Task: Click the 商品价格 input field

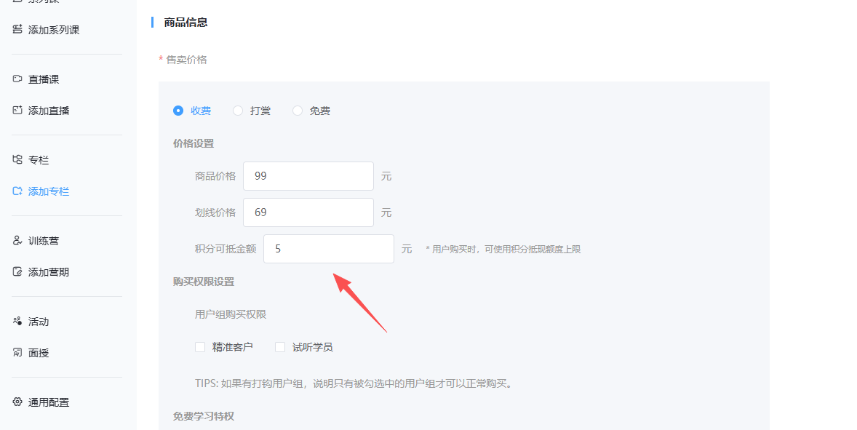Action: pyautogui.click(x=308, y=176)
